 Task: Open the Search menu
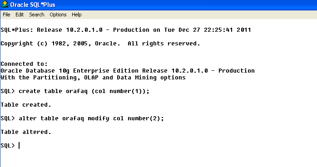click(x=37, y=15)
